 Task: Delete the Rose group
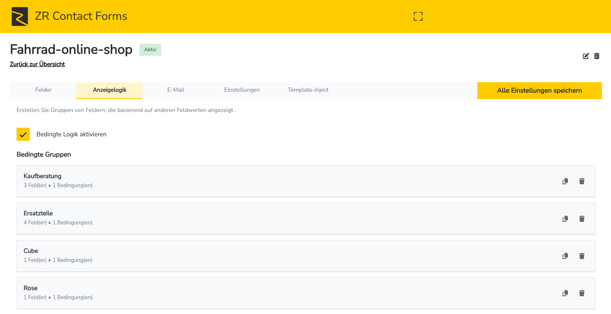pyautogui.click(x=582, y=293)
